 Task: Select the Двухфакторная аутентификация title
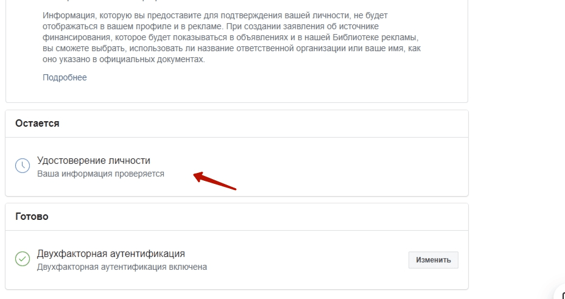(111, 253)
